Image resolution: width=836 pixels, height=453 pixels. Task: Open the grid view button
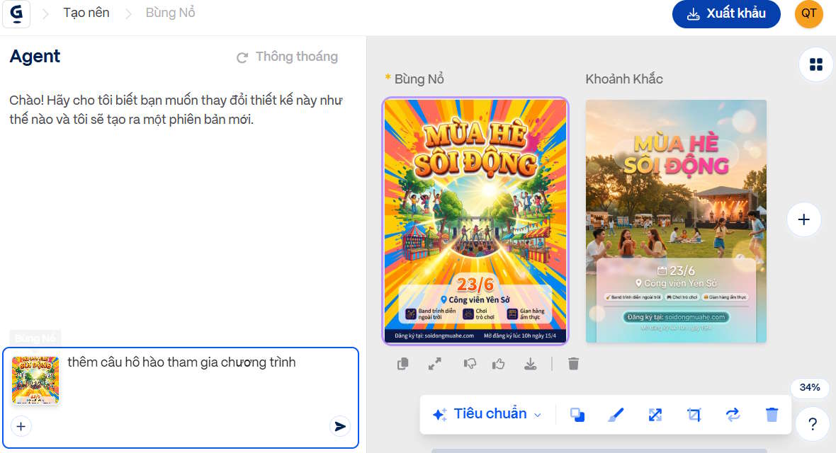coord(815,65)
